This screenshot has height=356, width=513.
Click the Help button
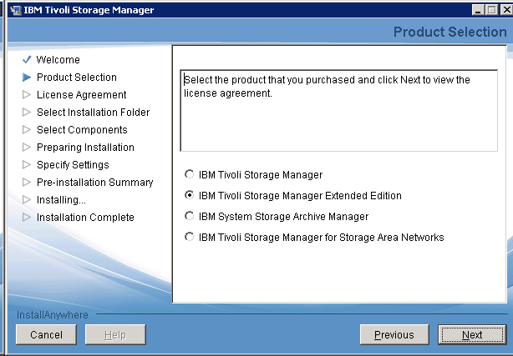click(x=116, y=335)
